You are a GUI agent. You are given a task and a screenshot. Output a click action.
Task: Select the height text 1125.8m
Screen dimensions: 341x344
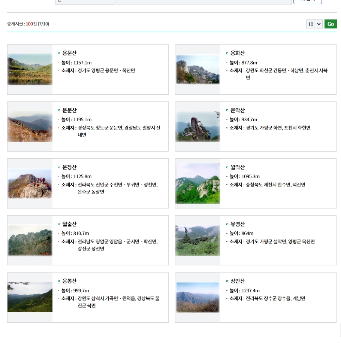click(82, 177)
